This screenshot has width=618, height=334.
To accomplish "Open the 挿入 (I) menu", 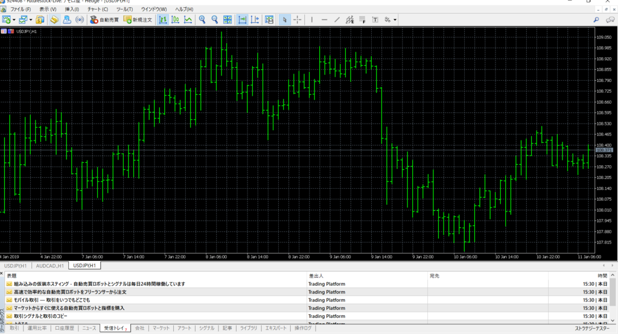I will tap(72, 9).
